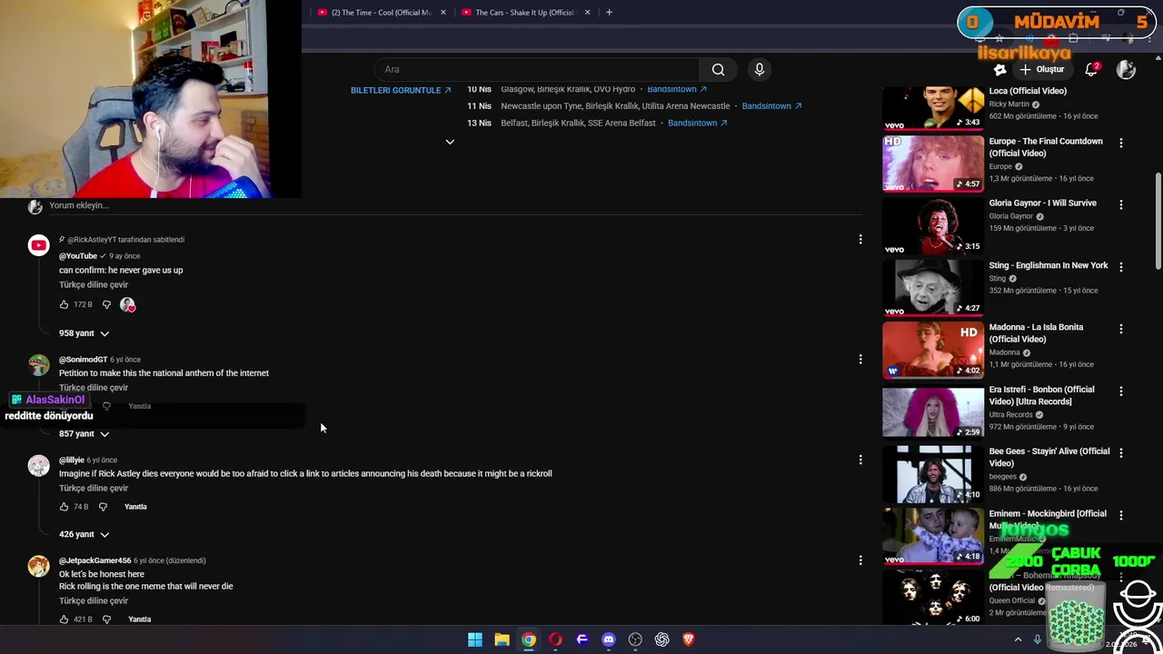The height and width of the screenshot is (654, 1163).
Task: Focus the Ara search field
Action: [536, 69]
